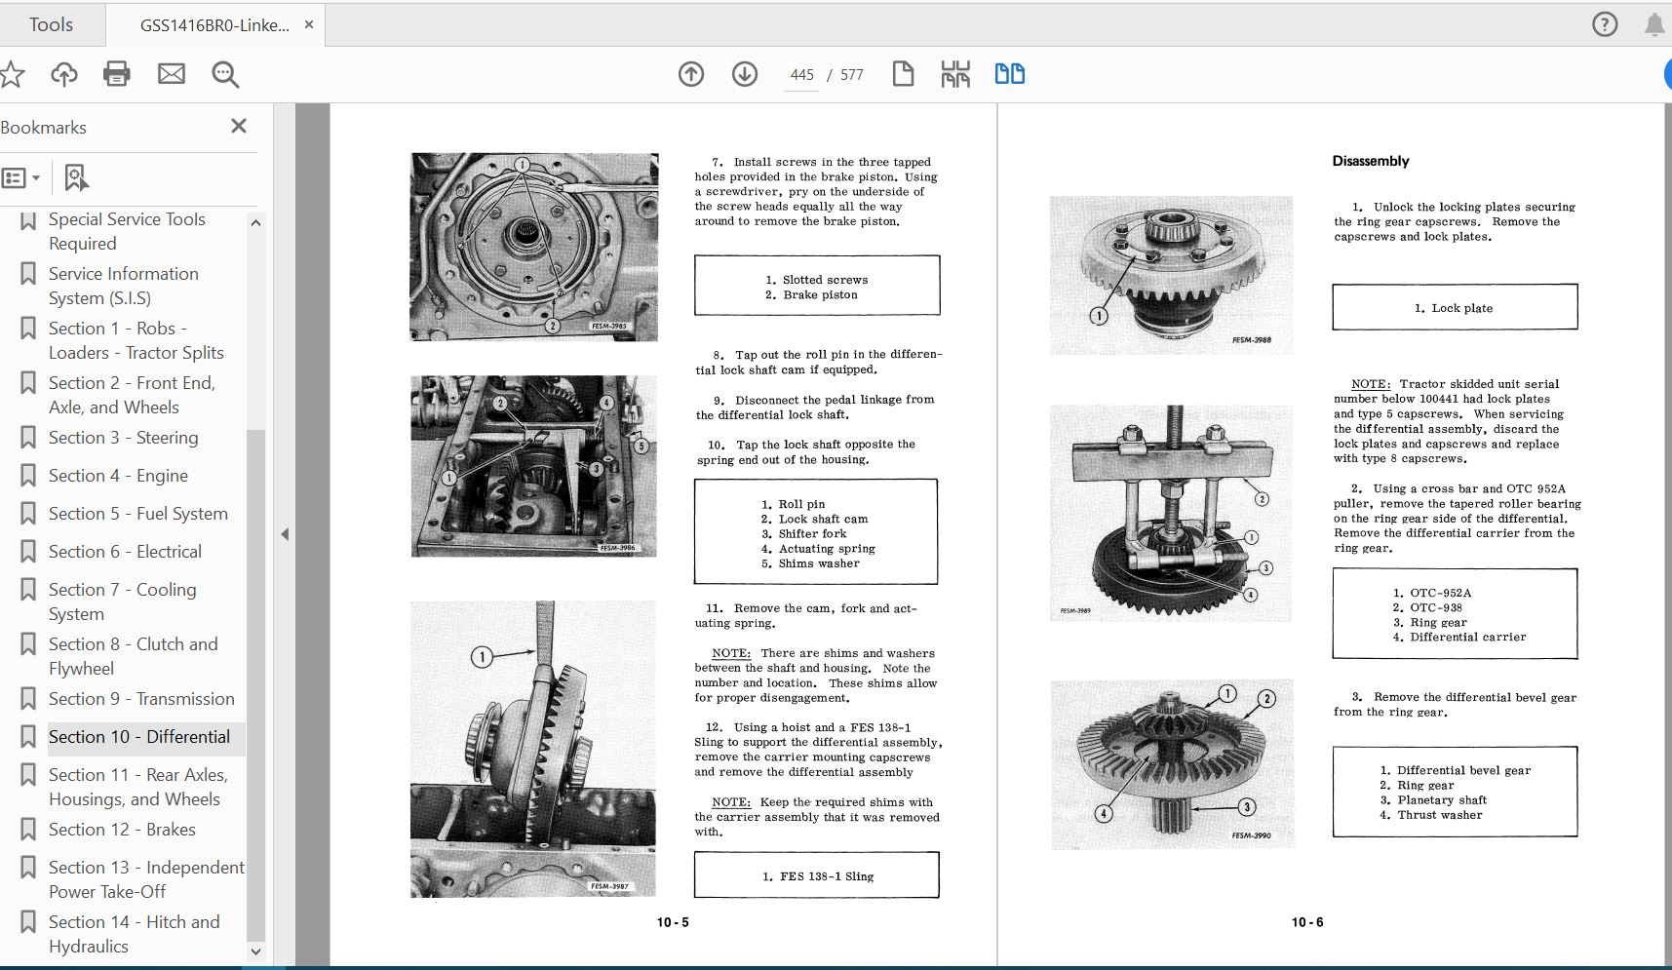Toggle fit page scrolling mode icon
Screen dimensions: 1672x970
point(955,74)
